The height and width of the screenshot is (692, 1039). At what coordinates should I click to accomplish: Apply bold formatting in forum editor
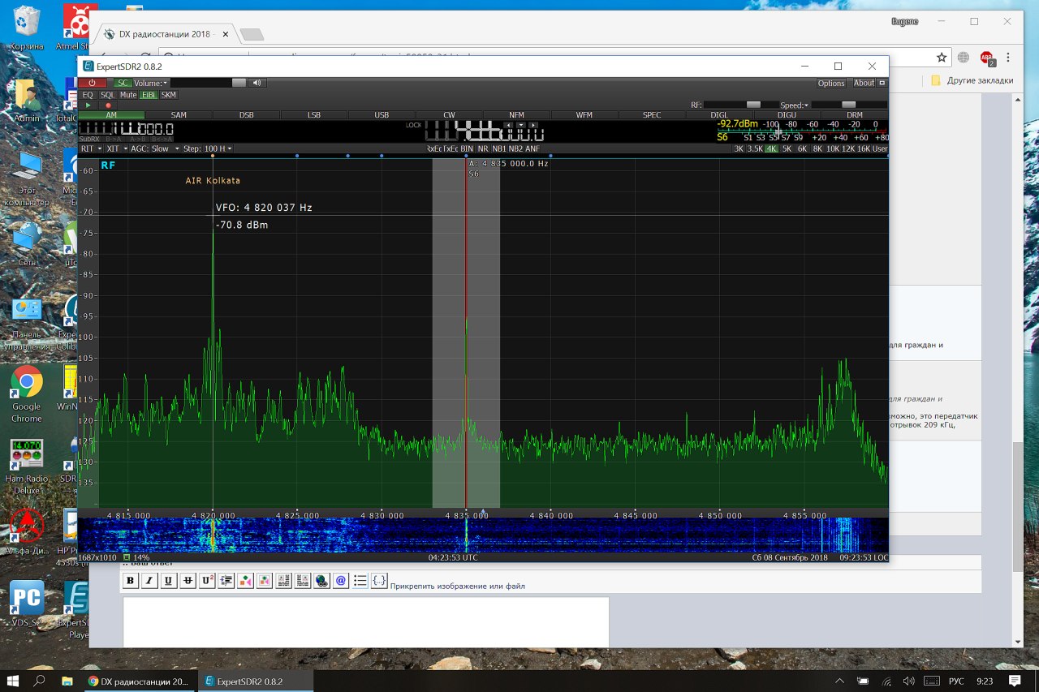pyautogui.click(x=130, y=581)
